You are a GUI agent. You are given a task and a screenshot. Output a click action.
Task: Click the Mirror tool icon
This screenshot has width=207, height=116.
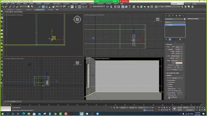108,7
